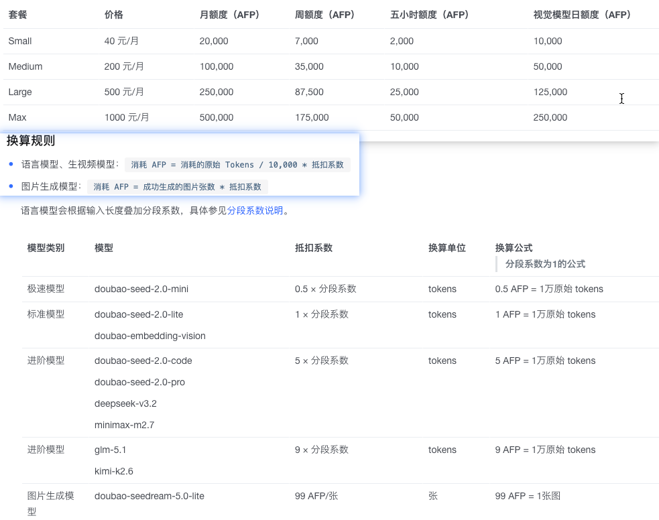Click the 套餐 column header
Screen dimensions: 659x520
tap(17, 15)
